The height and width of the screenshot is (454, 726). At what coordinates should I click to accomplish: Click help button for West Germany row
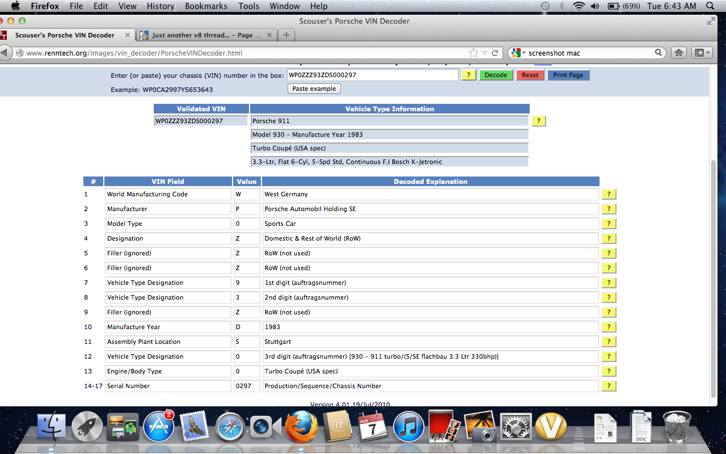pos(609,194)
